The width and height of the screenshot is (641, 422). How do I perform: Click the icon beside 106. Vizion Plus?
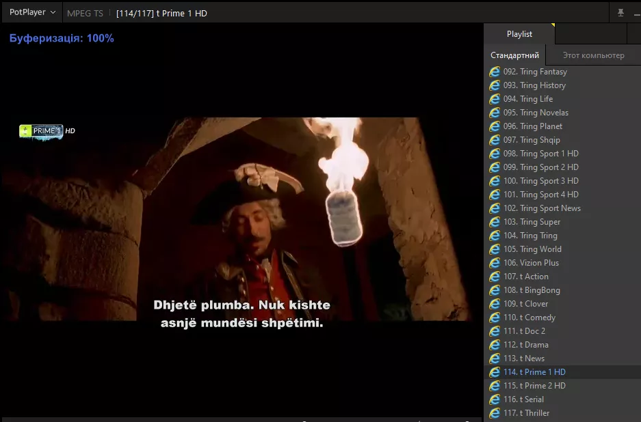[495, 264]
